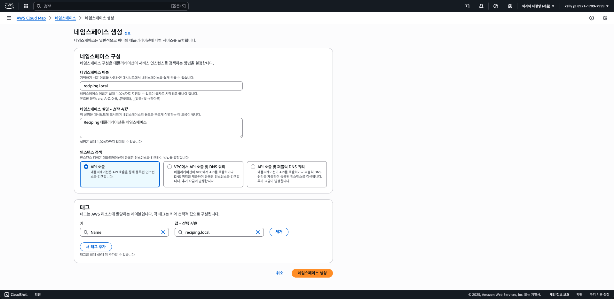This screenshot has width=614, height=299.
Task: Open the notifications bell
Action: [x=481, y=6]
